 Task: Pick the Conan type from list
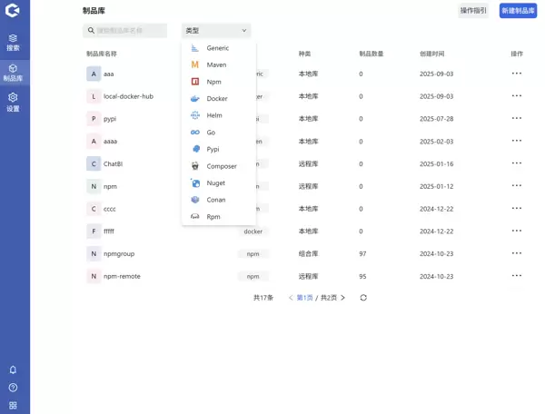(215, 200)
